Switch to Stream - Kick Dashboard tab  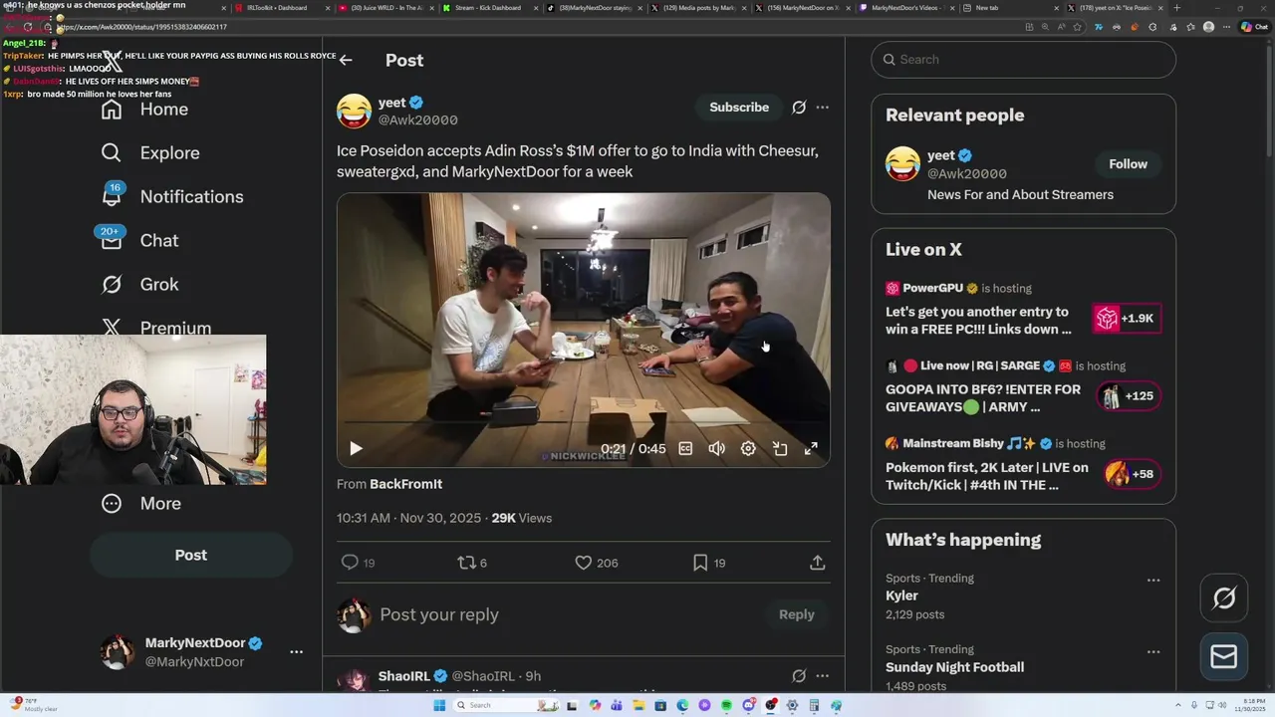488,8
